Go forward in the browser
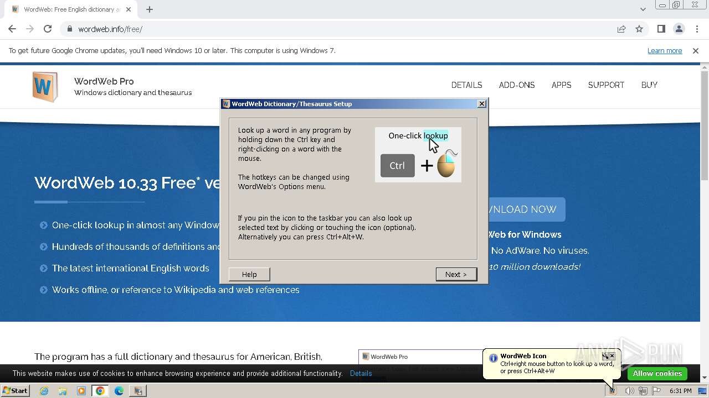Screen dimensions: 709x398 coord(30,29)
